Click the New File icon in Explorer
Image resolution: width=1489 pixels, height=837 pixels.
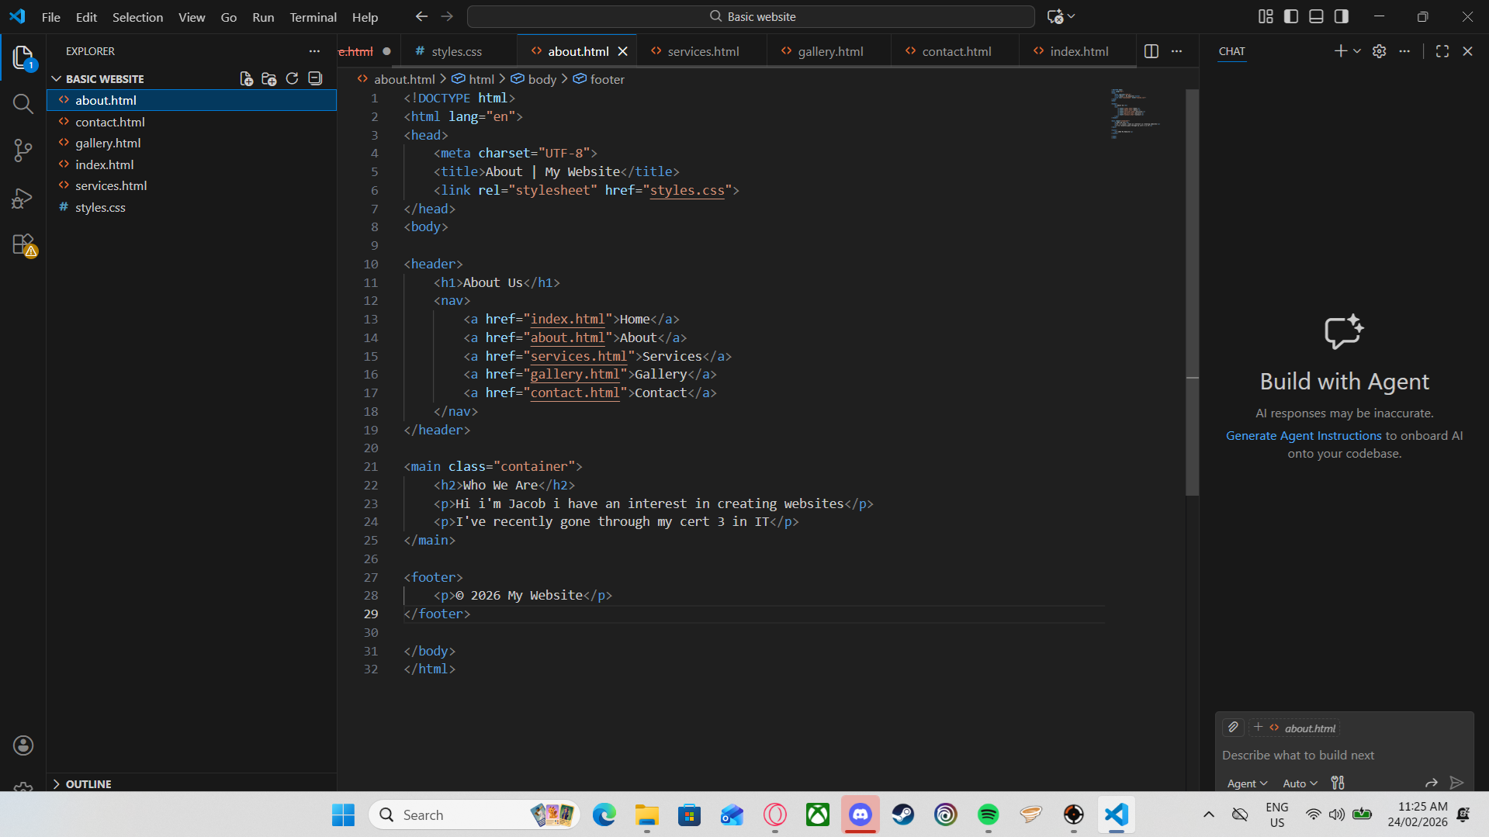[246, 78]
